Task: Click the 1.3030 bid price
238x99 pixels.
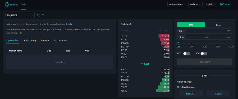Action: [x=165, y=77]
